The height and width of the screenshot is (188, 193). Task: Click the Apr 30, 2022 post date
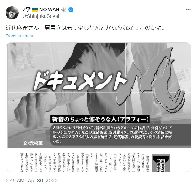coord(42,181)
